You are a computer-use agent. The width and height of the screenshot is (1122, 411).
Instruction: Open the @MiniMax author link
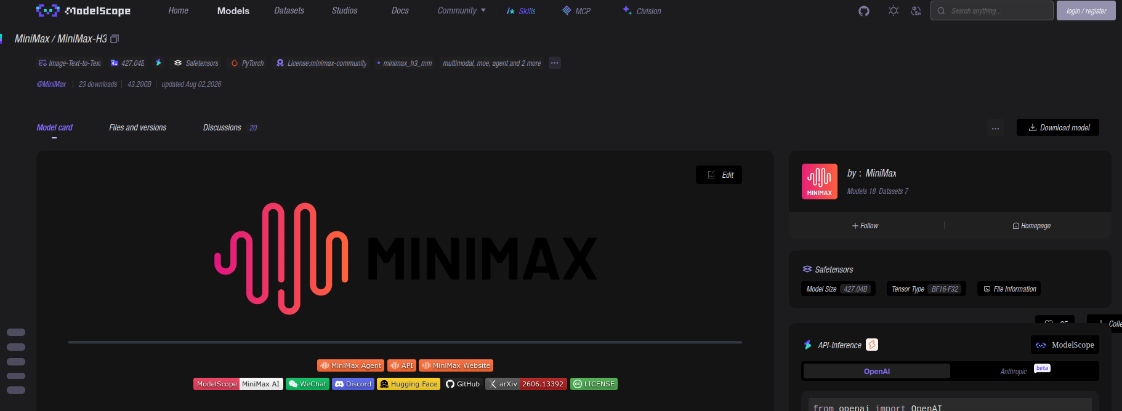point(51,84)
